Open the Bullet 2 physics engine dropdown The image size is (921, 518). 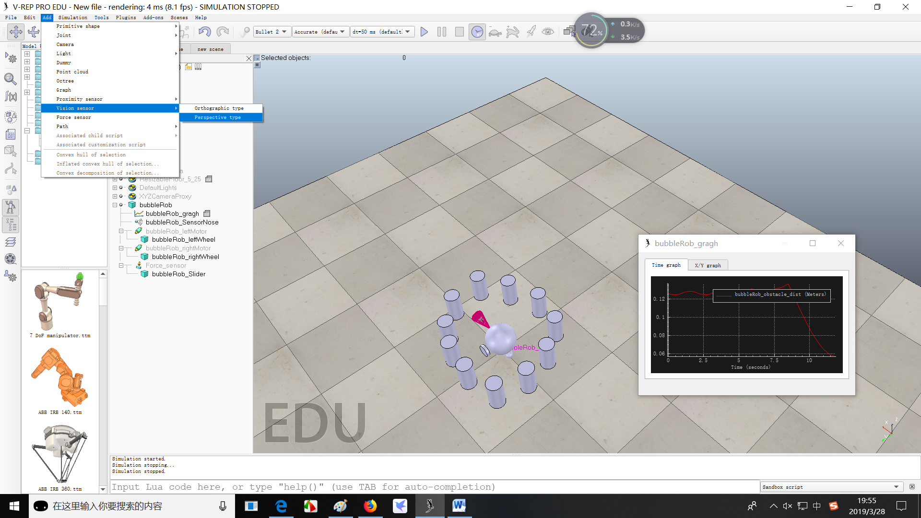pos(271,32)
